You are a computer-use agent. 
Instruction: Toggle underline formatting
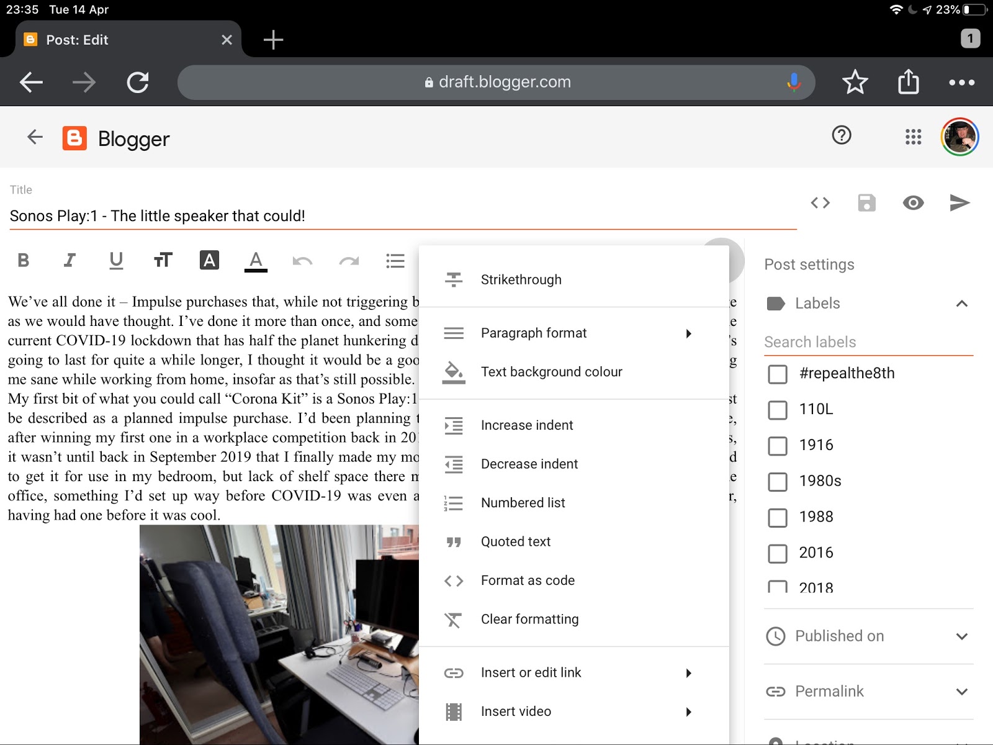(116, 260)
